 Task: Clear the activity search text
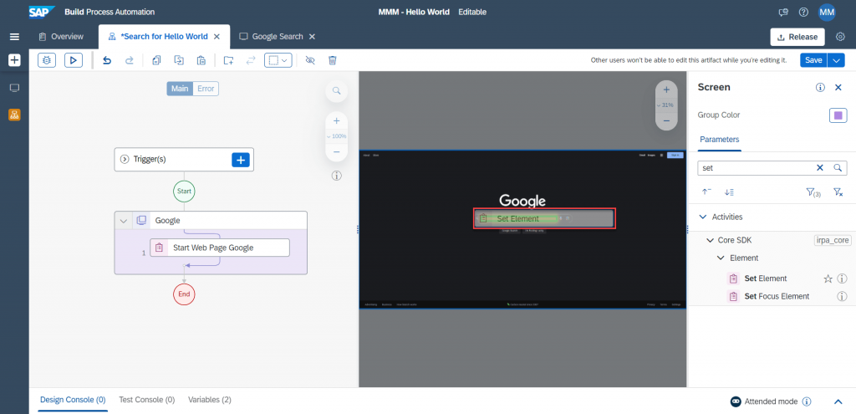pos(819,168)
